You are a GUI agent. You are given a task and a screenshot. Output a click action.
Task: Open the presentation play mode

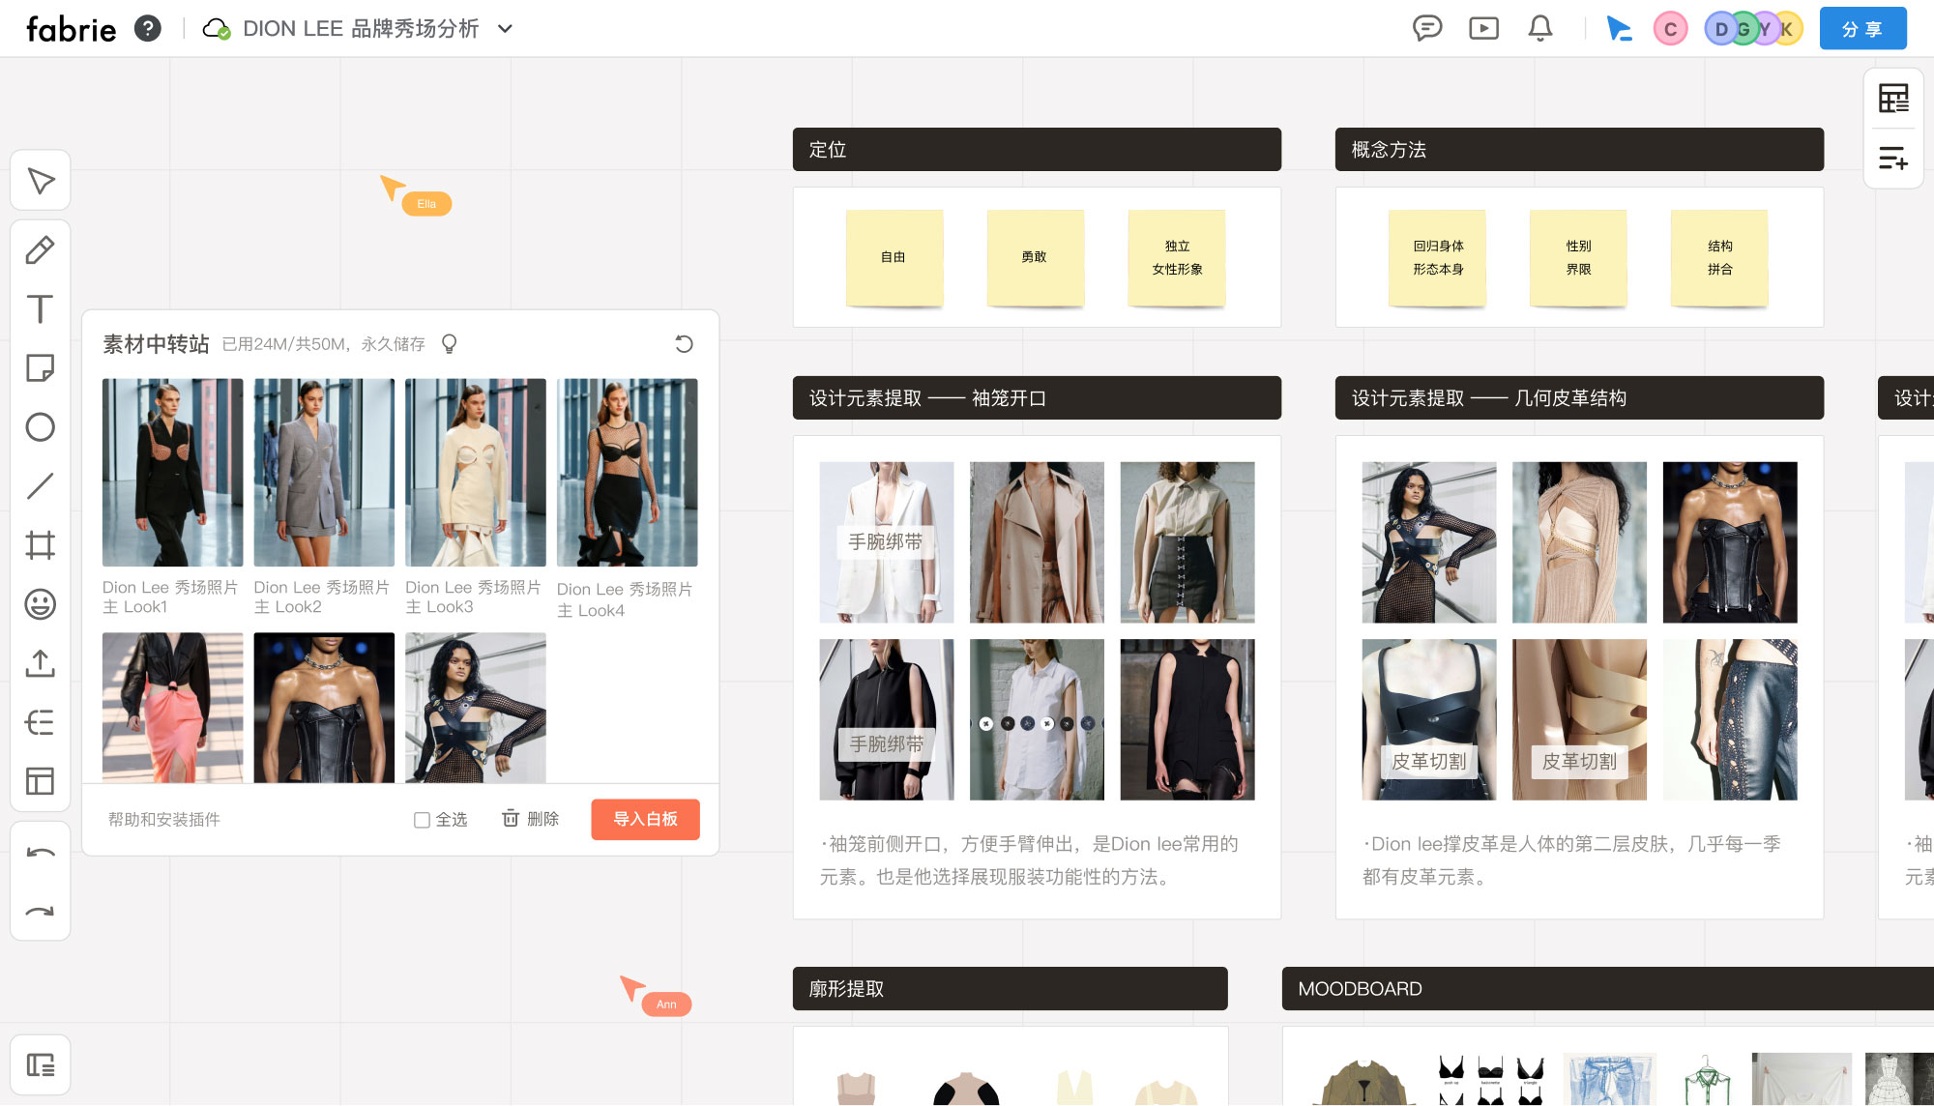pyautogui.click(x=1483, y=28)
